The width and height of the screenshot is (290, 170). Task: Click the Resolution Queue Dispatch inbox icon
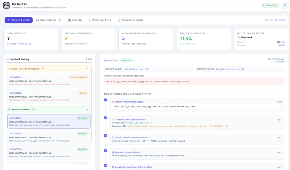pyautogui.click(x=113, y=152)
